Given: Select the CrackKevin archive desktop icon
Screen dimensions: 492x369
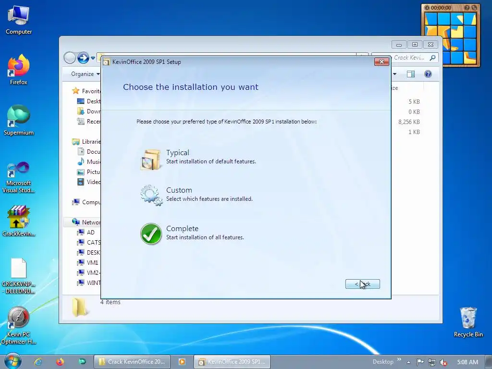Looking at the screenshot, I should coord(19,221).
